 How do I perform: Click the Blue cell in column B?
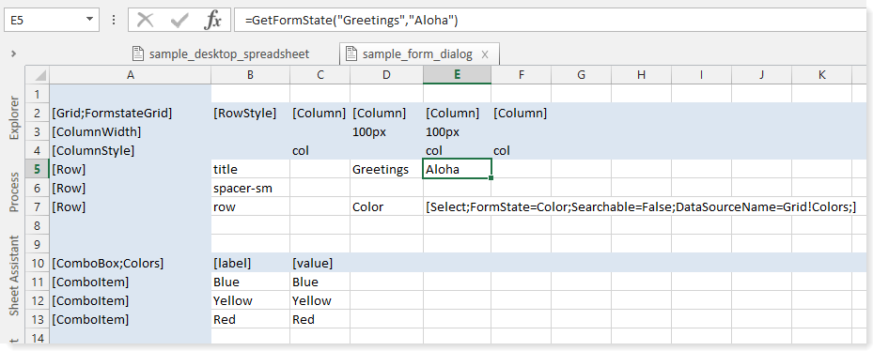click(251, 282)
